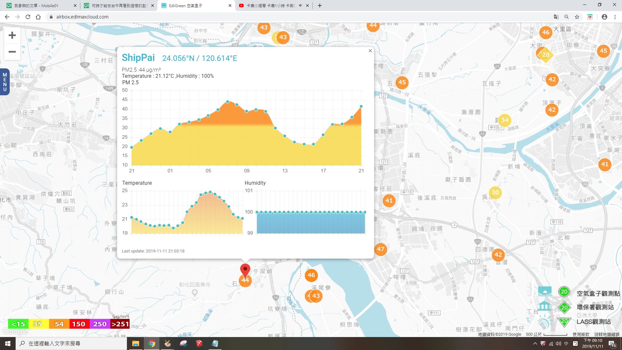This screenshot has height=350, width=622.
Task: Click the green <15 legend swatch
Action: [x=18, y=324]
